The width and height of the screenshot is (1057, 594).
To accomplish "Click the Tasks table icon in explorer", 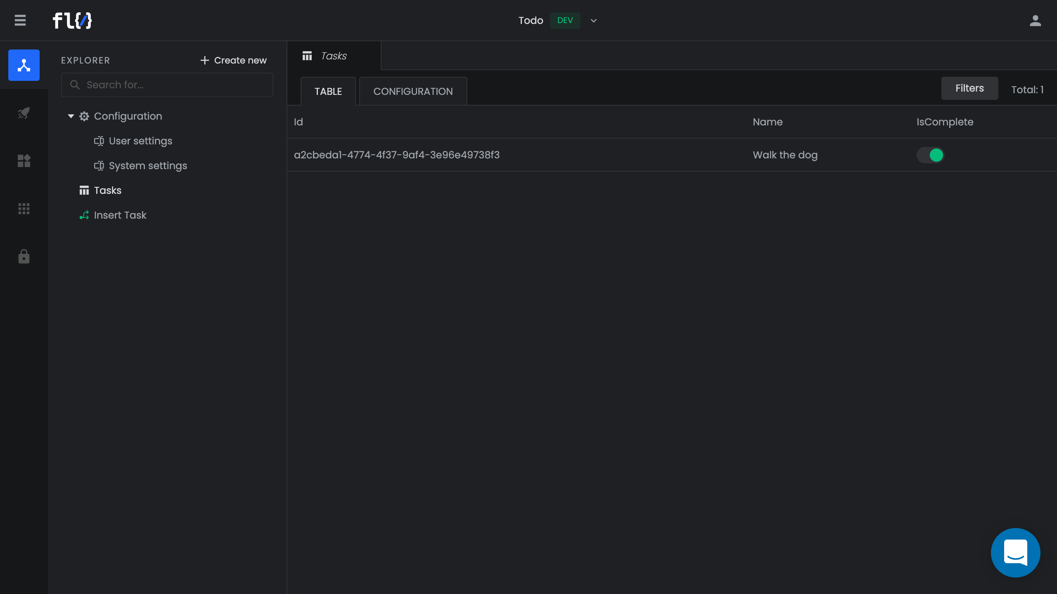I will 84,191.
